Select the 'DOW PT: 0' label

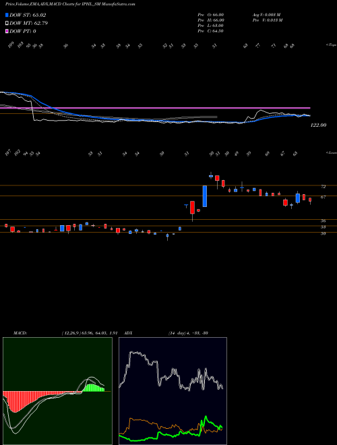(23, 31)
